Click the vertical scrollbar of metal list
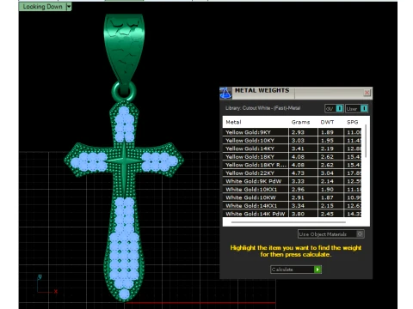This screenshot has width=413, height=309. pyautogui.click(x=366, y=141)
